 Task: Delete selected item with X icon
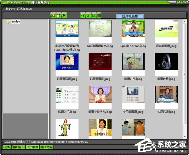[x=64, y=15]
